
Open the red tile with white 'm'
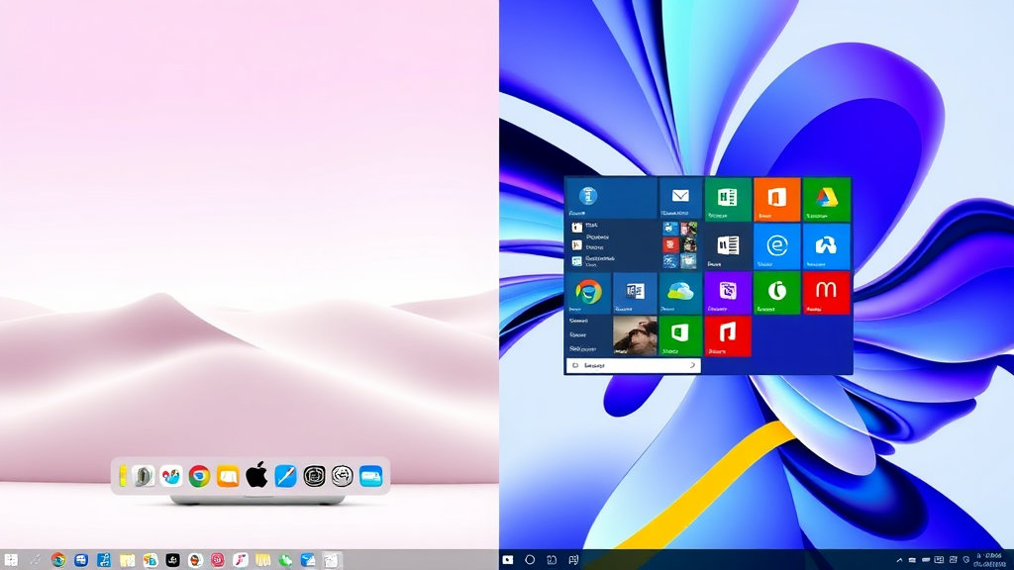826,293
